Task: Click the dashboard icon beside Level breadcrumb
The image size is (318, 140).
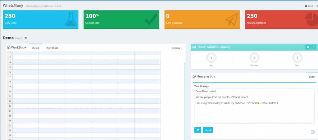Action: 306,6
